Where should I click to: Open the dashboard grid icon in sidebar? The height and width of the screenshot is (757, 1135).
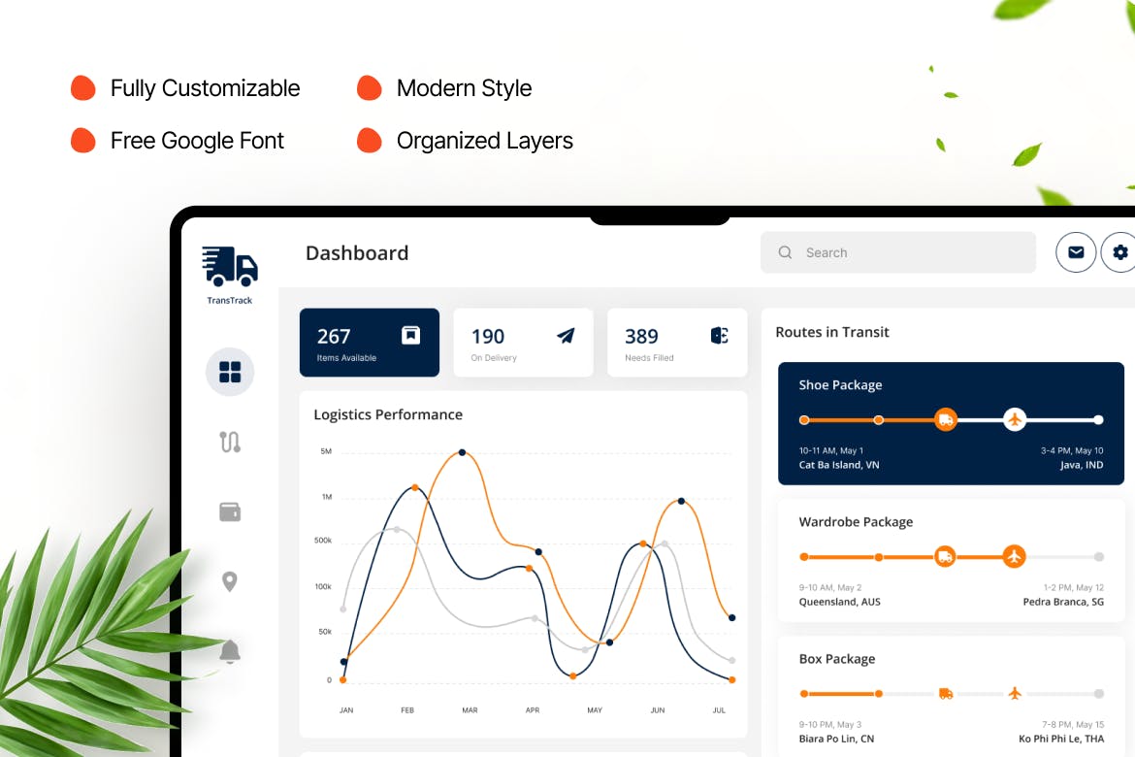[x=230, y=372]
